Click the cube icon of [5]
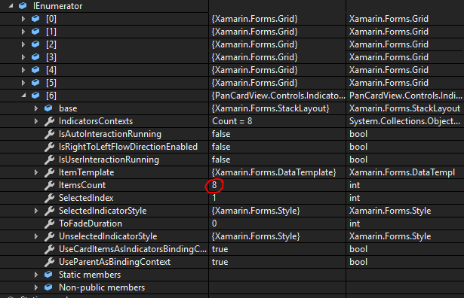This screenshot has height=298, width=464. [35, 83]
